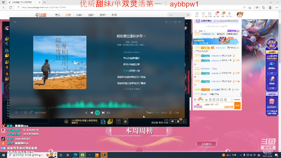Click song title 陪你度过漫长岁月

pyautogui.click(x=130, y=36)
